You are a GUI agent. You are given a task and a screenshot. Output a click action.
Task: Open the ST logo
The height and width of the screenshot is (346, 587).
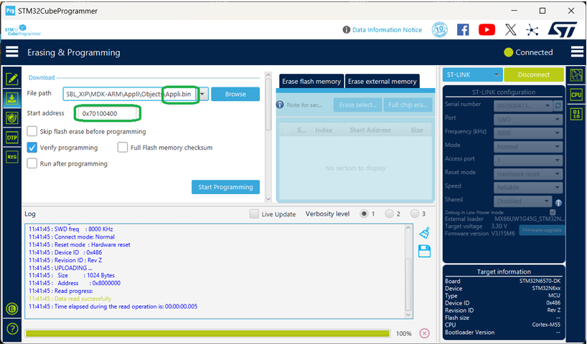pos(563,29)
